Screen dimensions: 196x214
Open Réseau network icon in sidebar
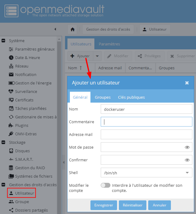11,66
